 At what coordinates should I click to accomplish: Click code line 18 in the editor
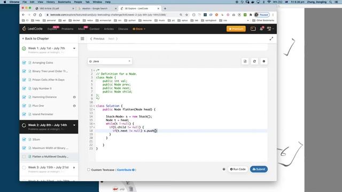tap(181, 131)
